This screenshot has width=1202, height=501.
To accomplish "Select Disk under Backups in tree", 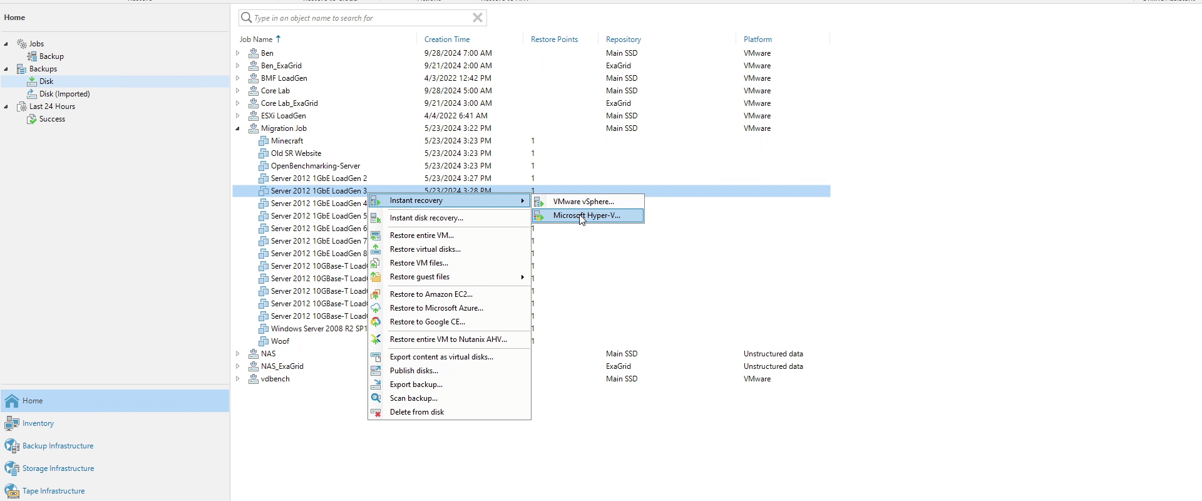I will 46,81.
